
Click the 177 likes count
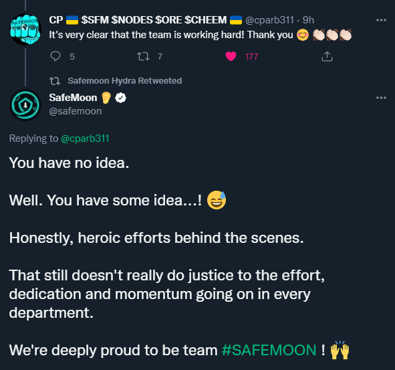click(252, 56)
